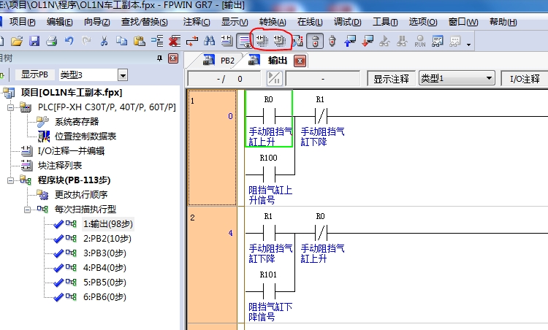The image size is (548, 330).
Task: Open the 向导(Z) menu
Action: 96,22
